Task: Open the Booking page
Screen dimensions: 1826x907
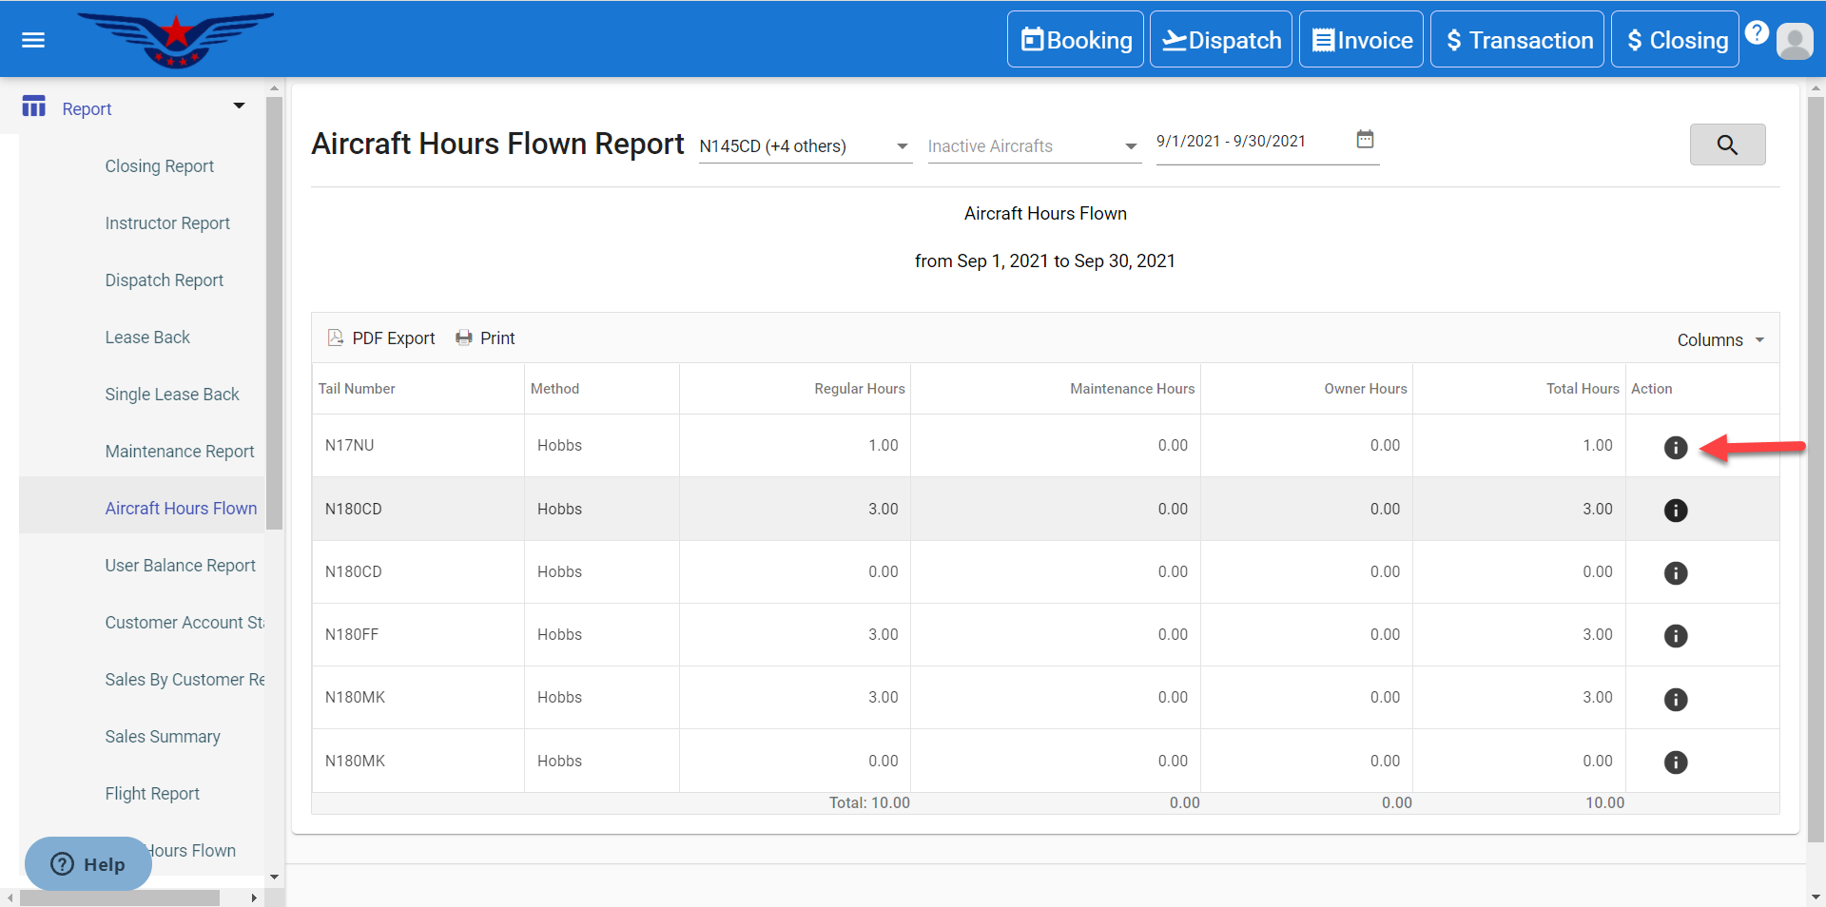Action: coord(1076,40)
